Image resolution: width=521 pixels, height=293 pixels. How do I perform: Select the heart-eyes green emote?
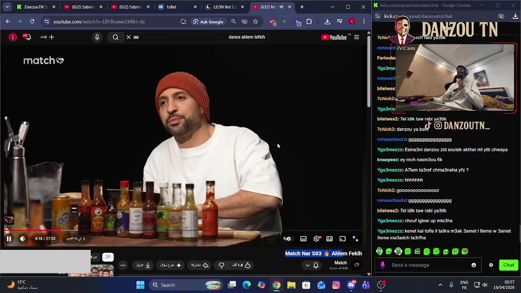pos(465,251)
